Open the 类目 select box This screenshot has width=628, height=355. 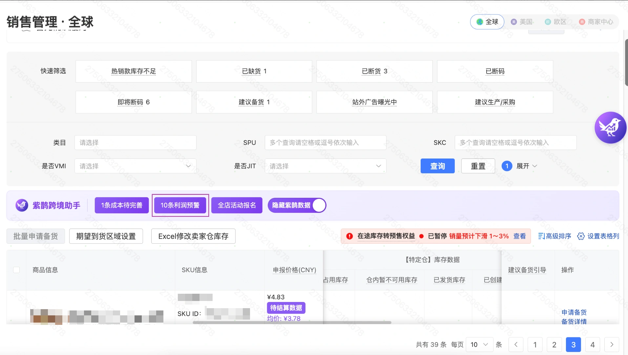136,142
